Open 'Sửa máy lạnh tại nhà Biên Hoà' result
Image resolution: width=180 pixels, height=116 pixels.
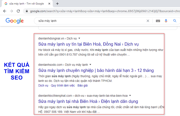coord(88,101)
